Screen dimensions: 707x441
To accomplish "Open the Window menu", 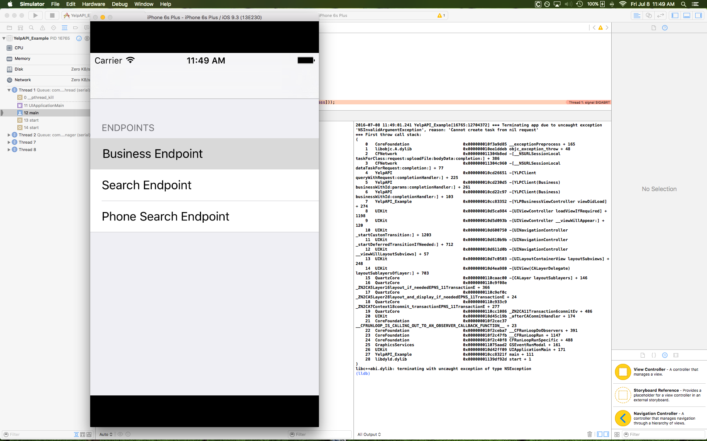I will click(x=144, y=4).
